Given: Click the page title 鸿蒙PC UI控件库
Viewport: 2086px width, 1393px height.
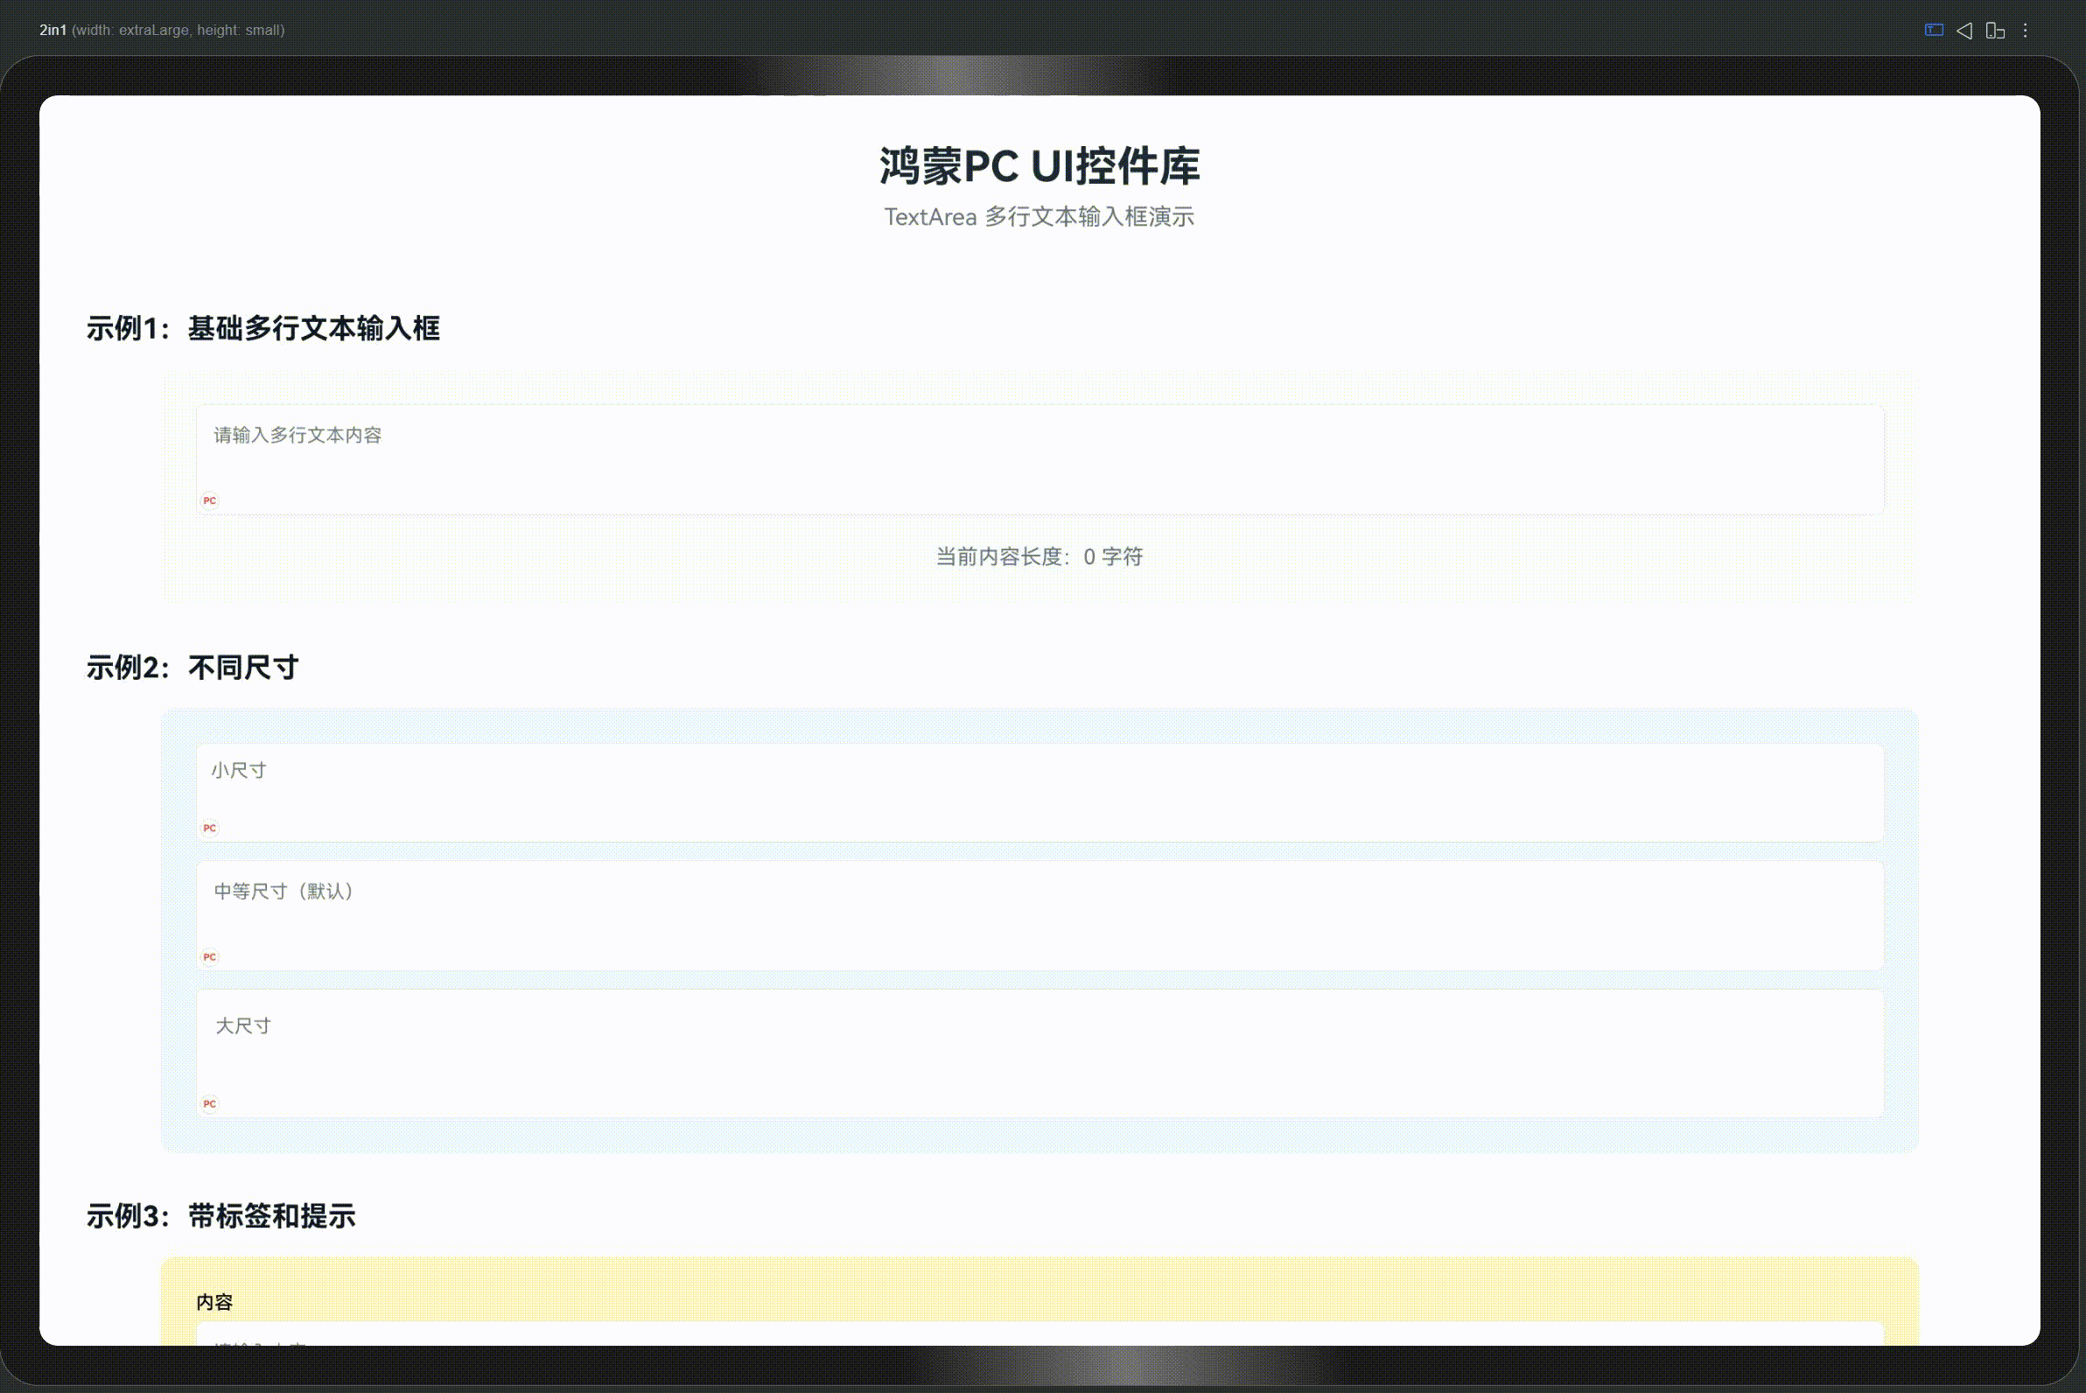Looking at the screenshot, I should point(1039,167).
